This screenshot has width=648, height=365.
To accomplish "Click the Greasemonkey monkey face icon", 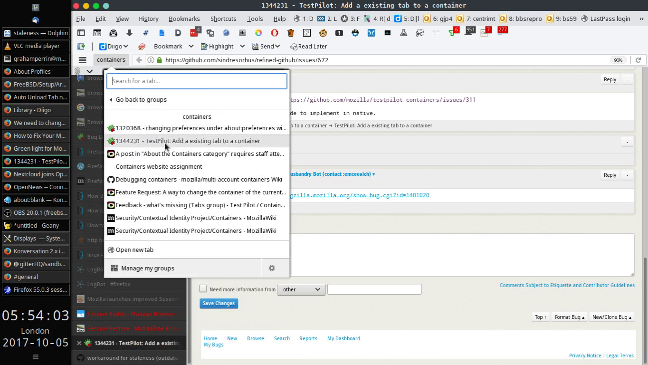I will click(323, 33).
